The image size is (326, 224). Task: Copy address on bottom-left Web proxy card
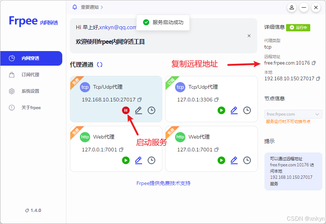(121, 150)
